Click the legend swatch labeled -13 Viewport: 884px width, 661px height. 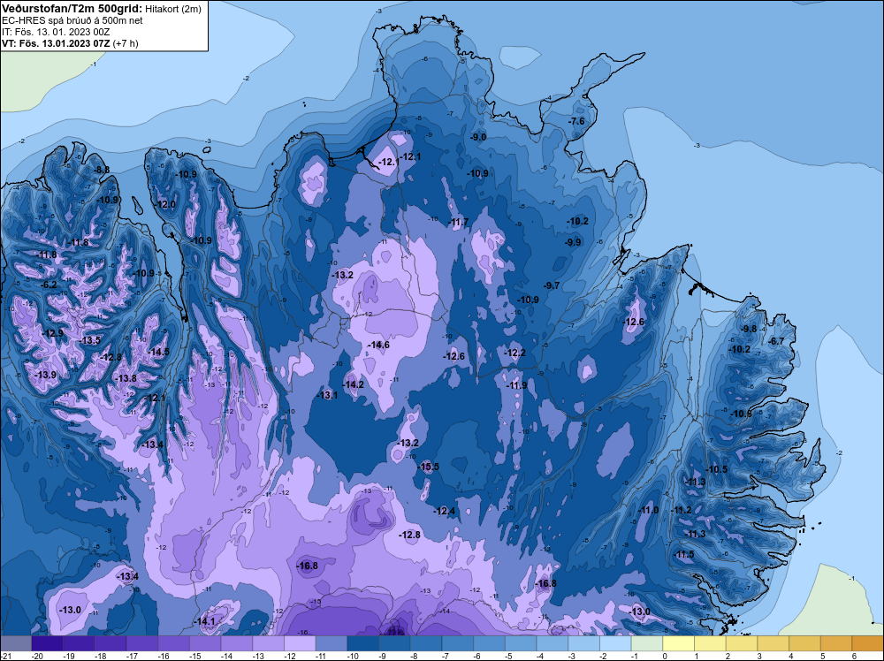(269, 643)
